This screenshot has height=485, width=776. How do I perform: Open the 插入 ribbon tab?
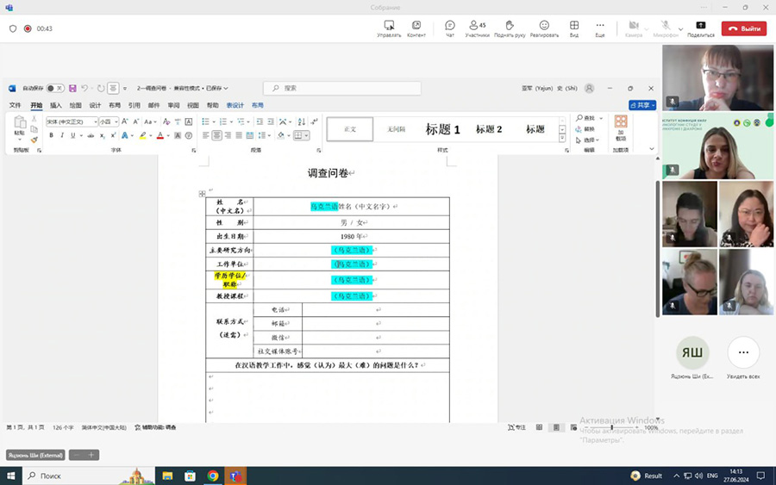[x=56, y=105]
